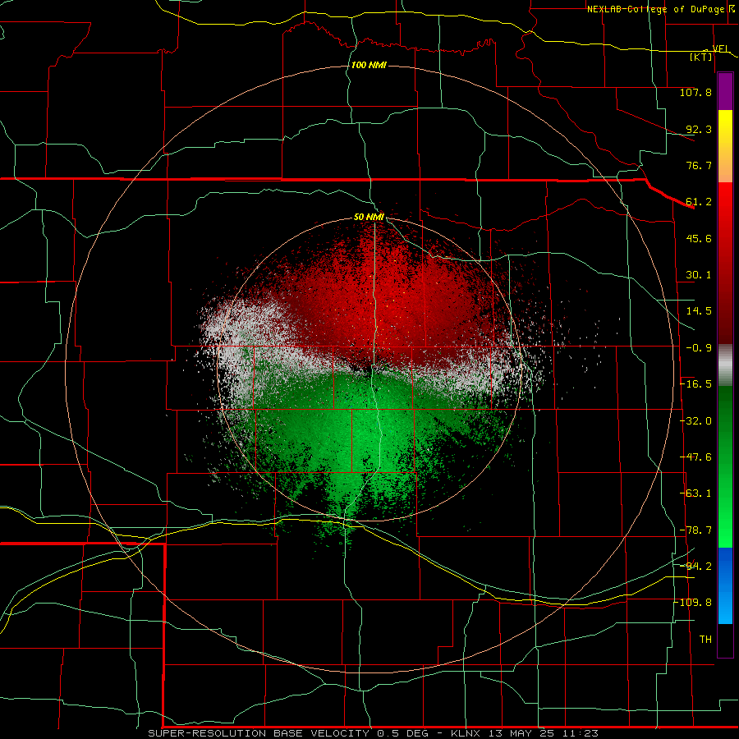
Task: Select the 45.6 scale value
Action: tap(699, 238)
